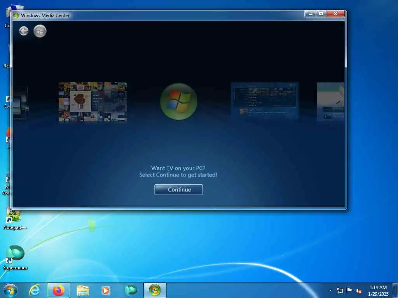Screen dimensions: 398x298
Task: Launch Windows Media Player from the taskbar
Action: coord(106,291)
